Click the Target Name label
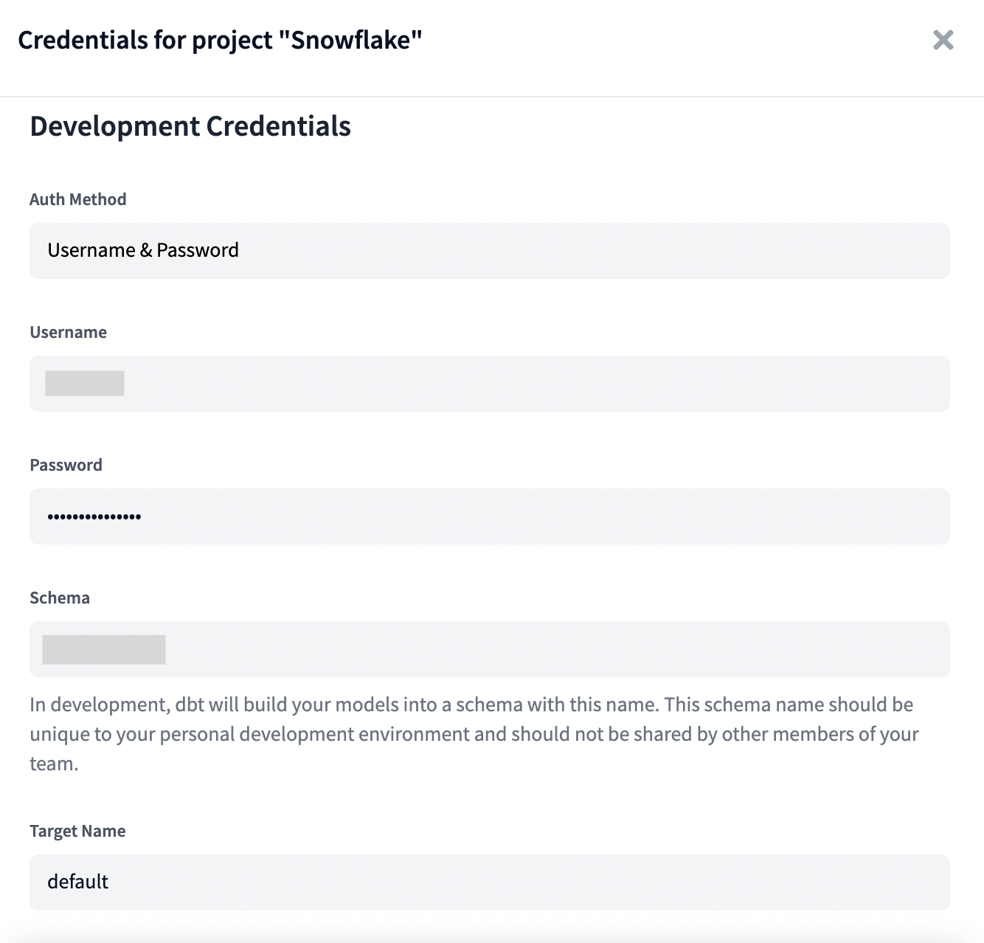 point(77,831)
